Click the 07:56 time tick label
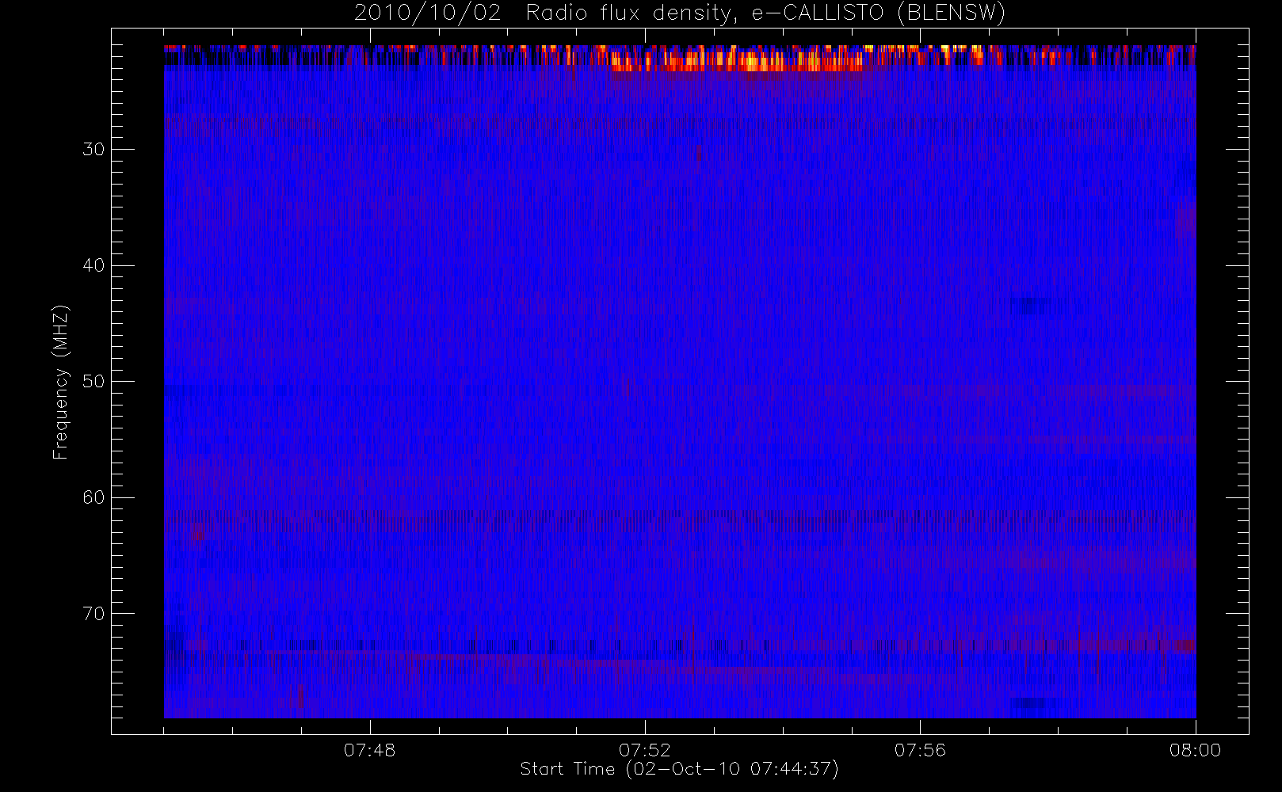1282x792 pixels. point(920,750)
